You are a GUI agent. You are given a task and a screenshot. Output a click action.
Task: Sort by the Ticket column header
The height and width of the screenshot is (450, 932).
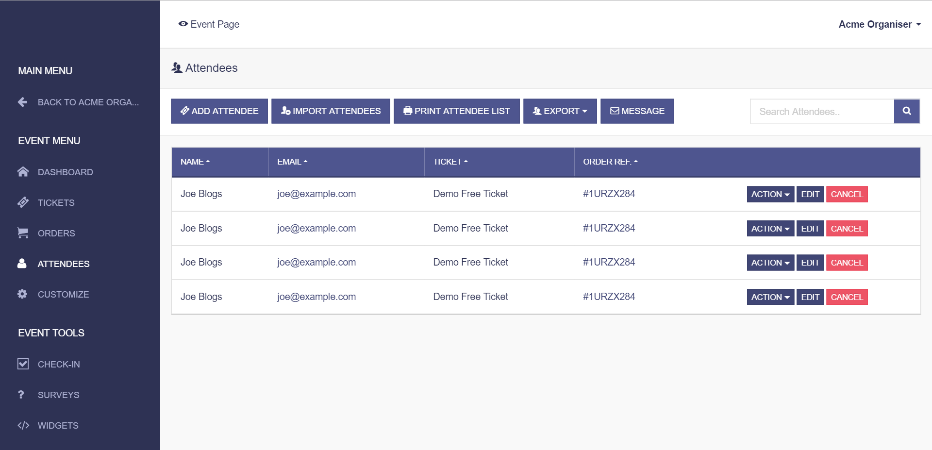pyautogui.click(x=450, y=162)
